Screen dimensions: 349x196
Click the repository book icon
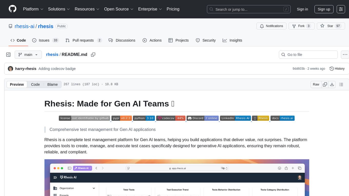pos(10,26)
